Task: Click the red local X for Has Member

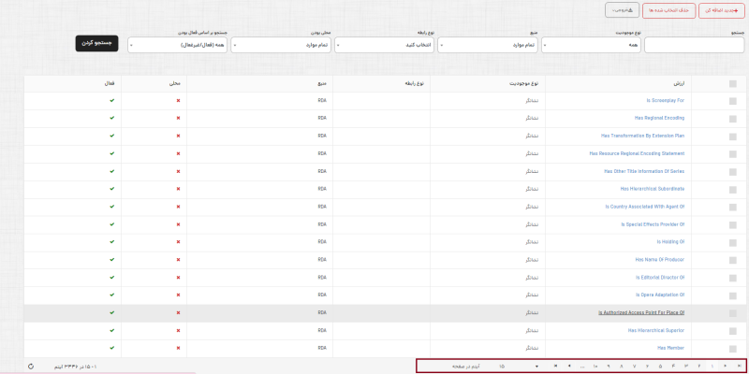Action: pos(178,348)
